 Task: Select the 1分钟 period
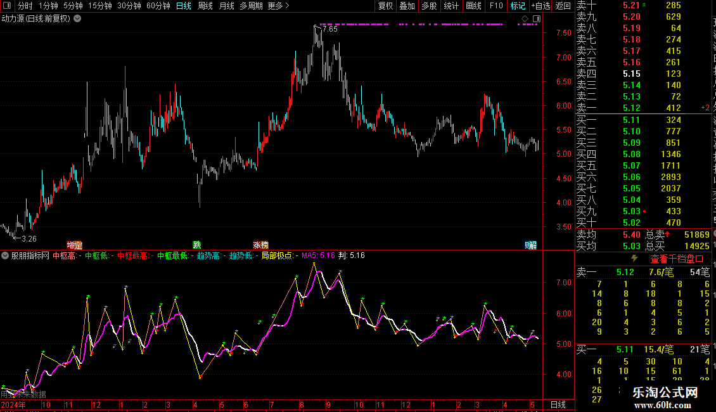[48, 6]
